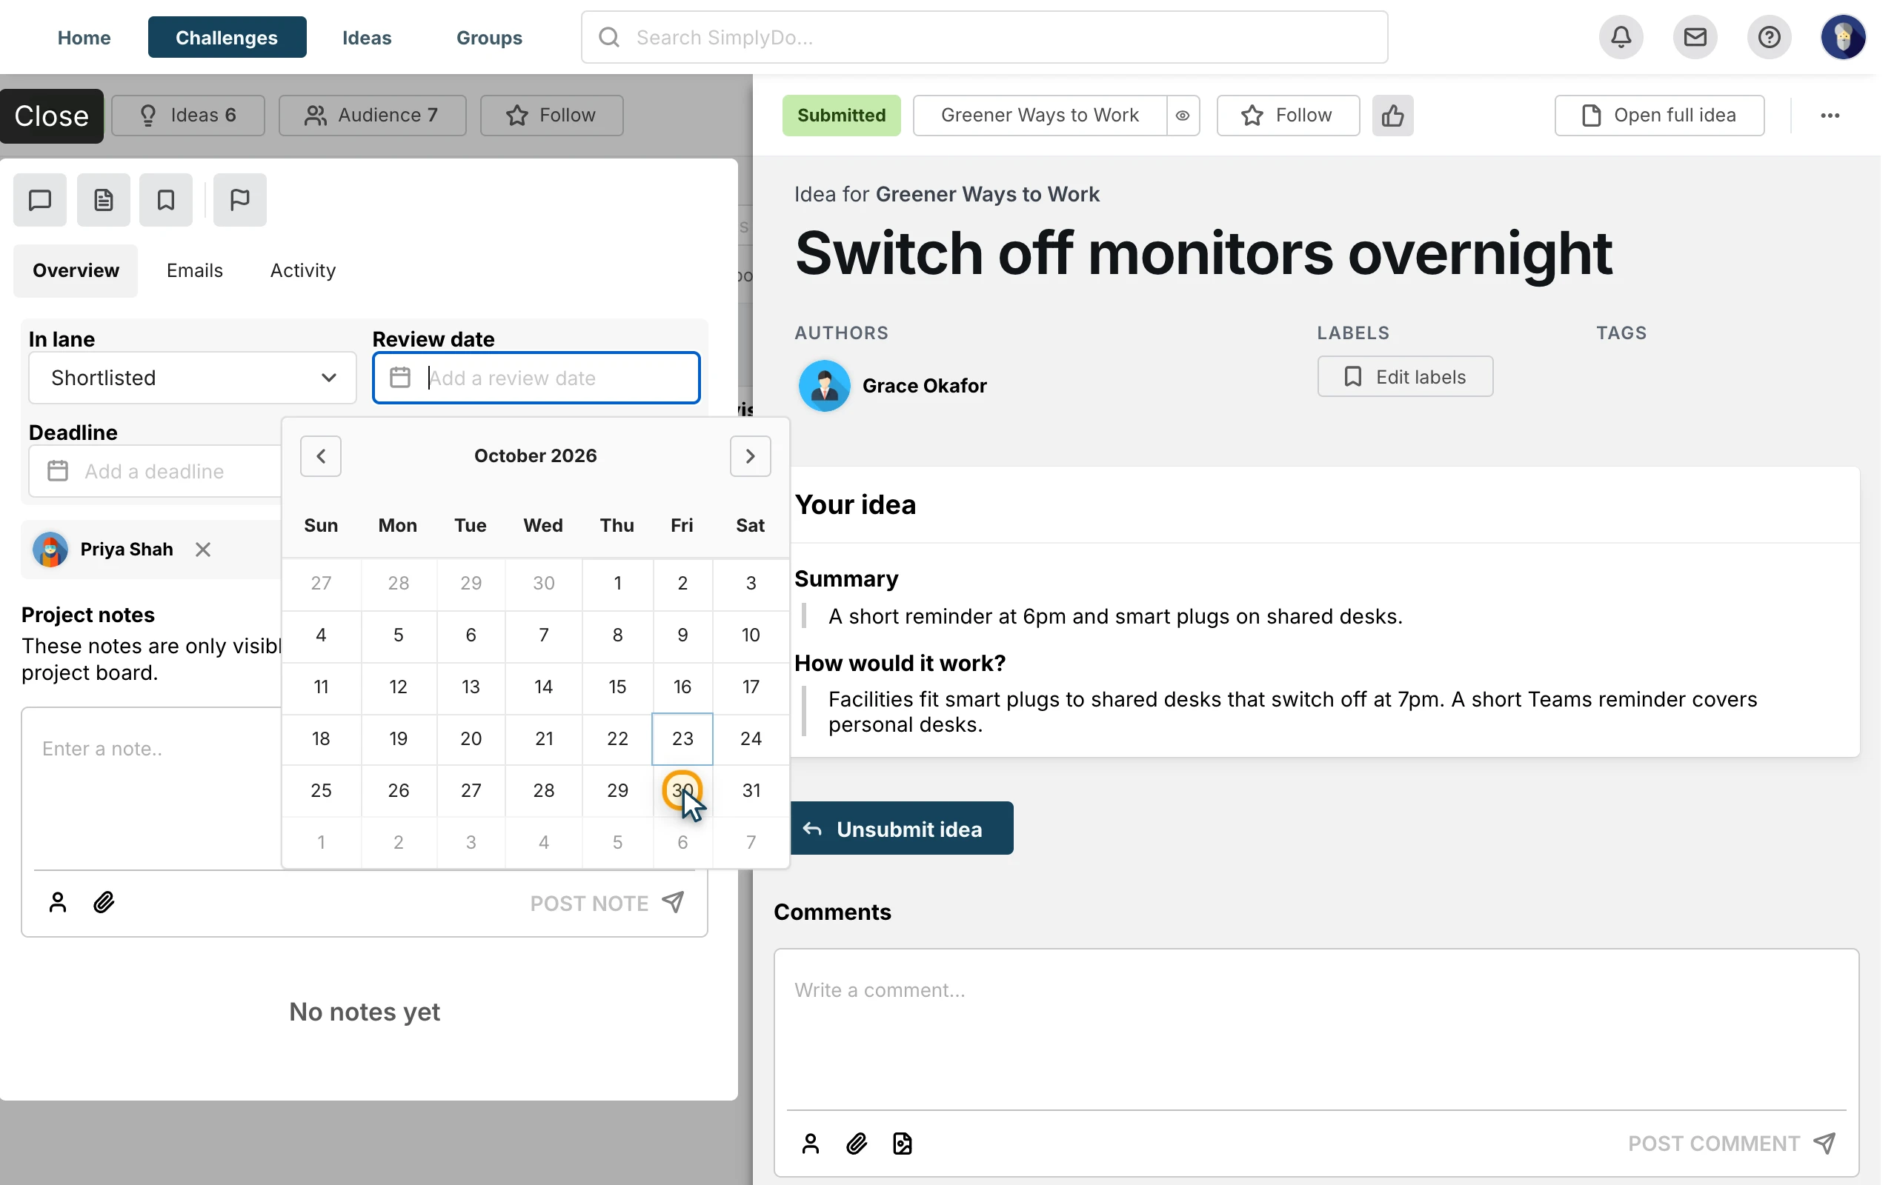This screenshot has width=1897, height=1185.
Task: Remove Priya Shah with the X icon
Action: (203, 550)
